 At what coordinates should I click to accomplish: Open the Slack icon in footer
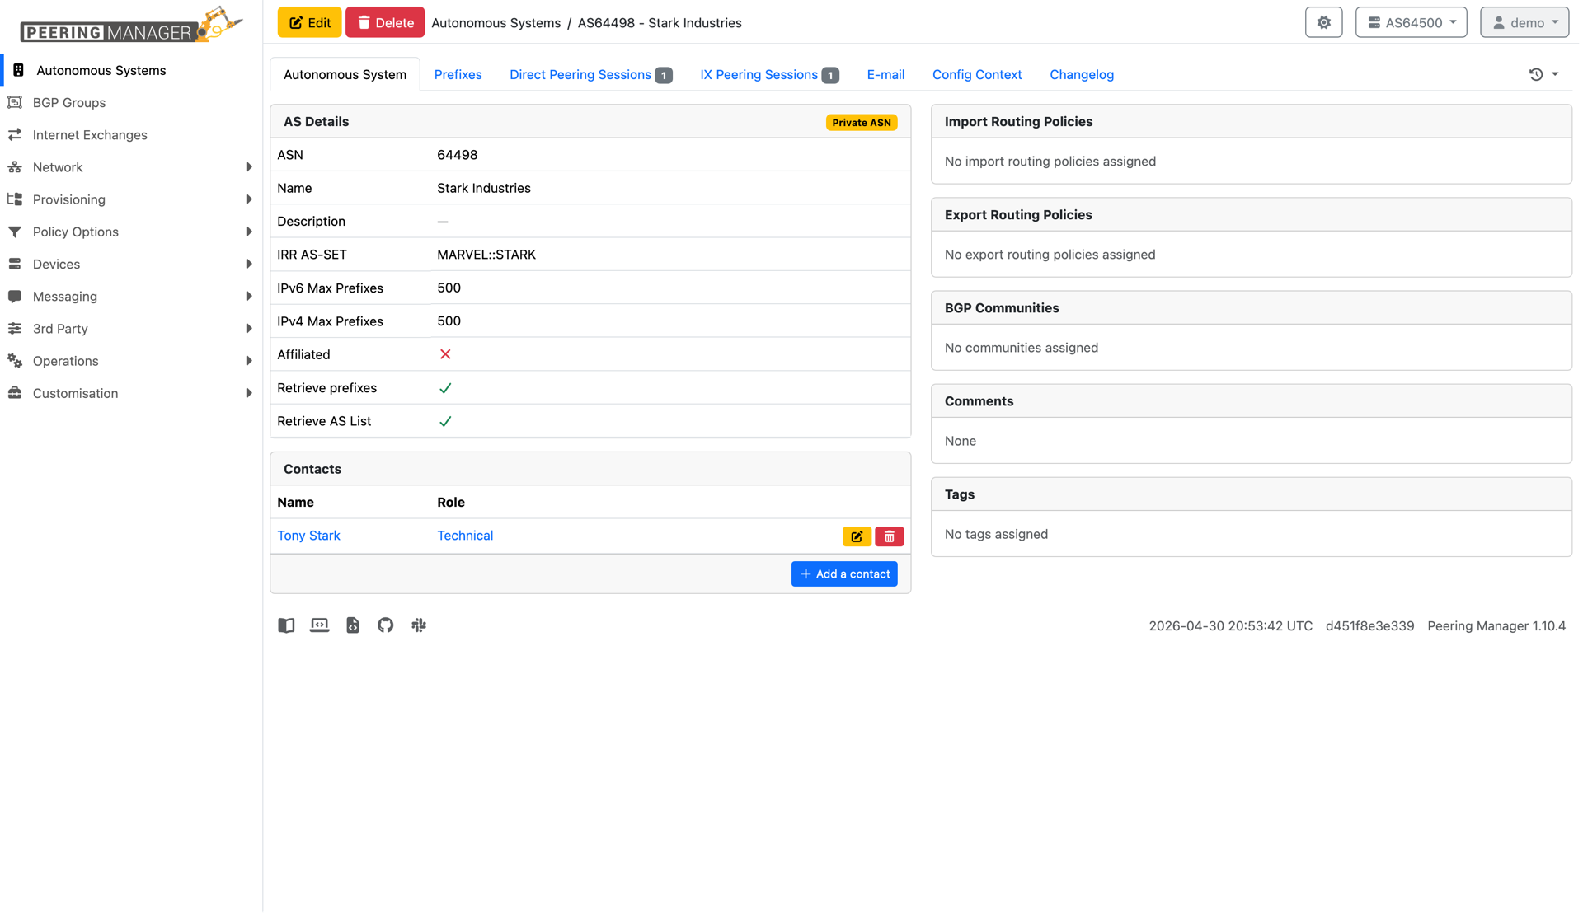pos(419,625)
